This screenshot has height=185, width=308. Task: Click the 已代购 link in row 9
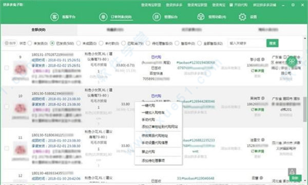tap(156, 57)
